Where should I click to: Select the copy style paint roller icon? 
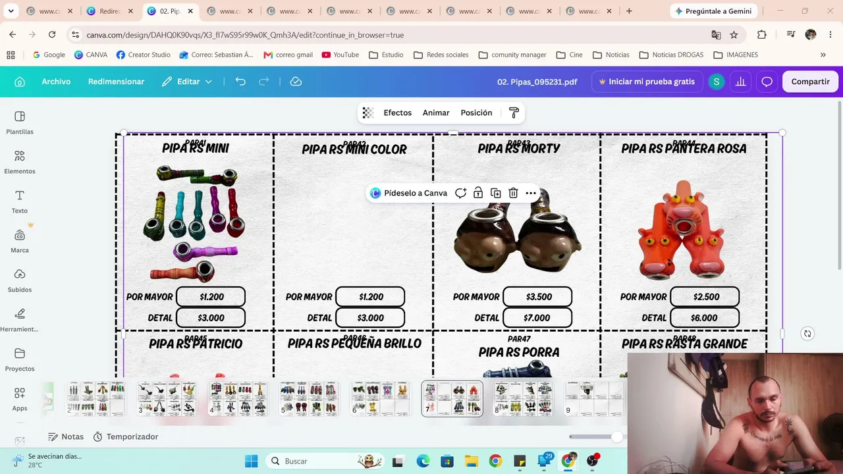coord(514,113)
